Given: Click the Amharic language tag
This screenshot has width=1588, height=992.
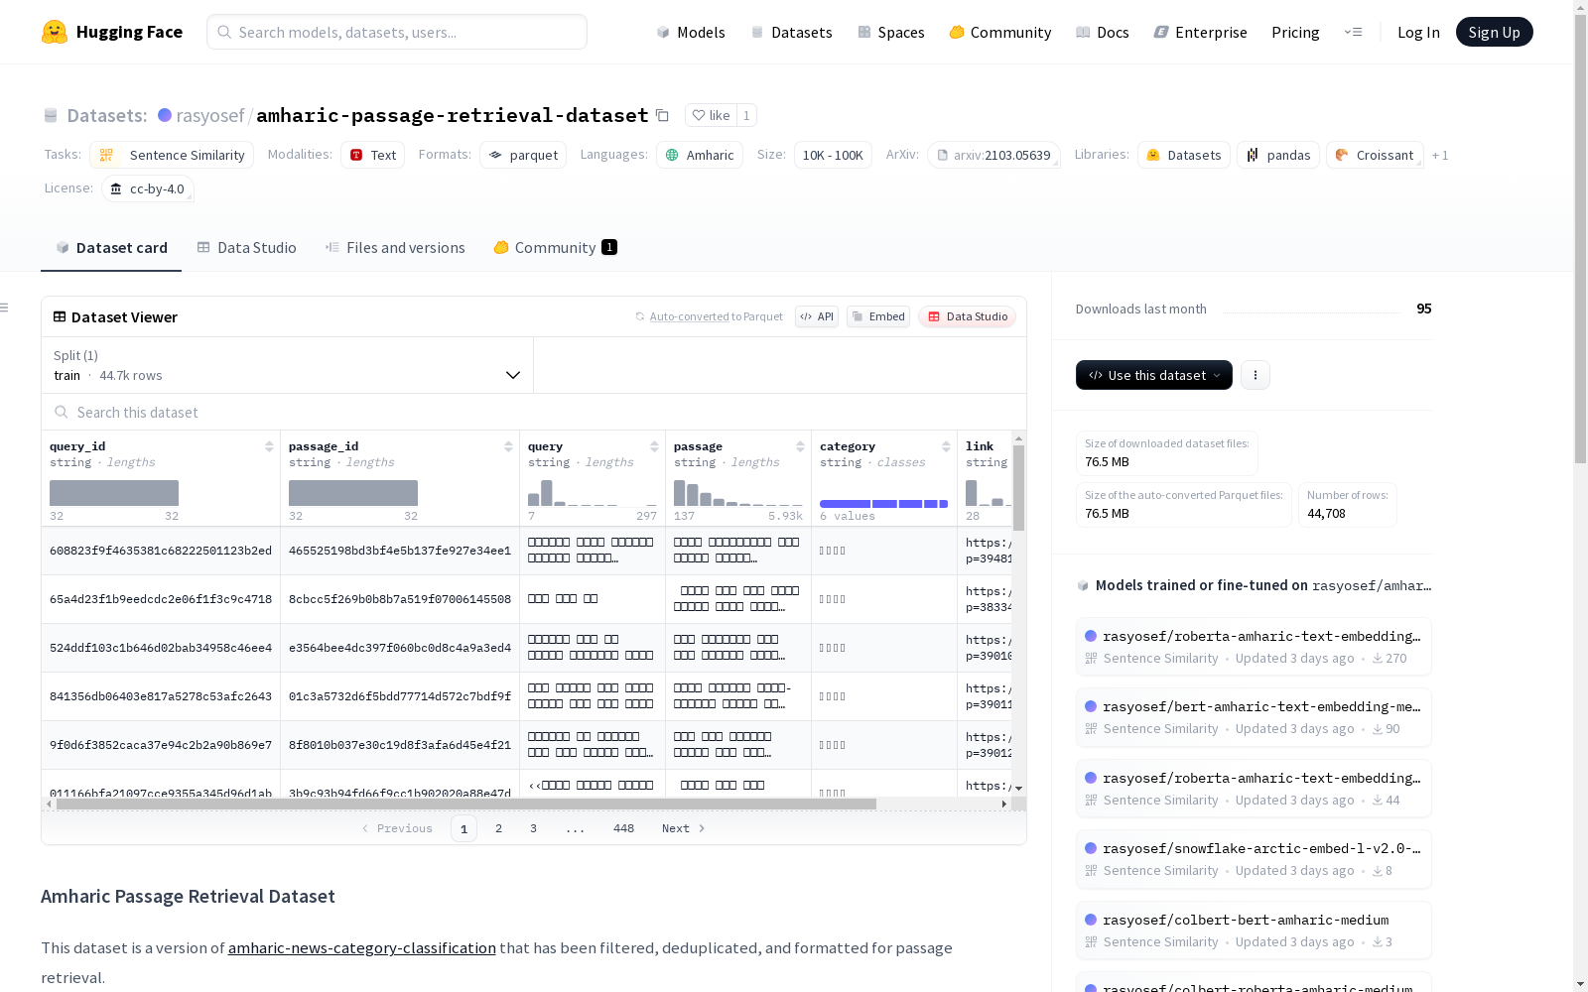Looking at the screenshot, I should coord(700,155).
